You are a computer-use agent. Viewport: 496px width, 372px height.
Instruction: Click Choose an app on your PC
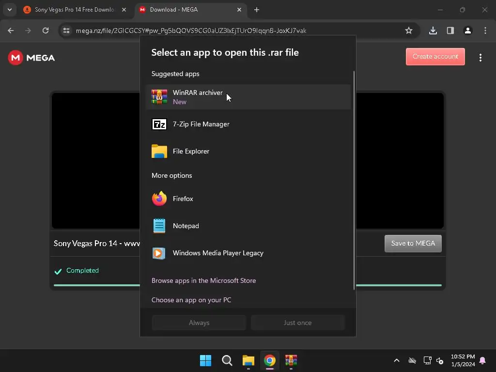(191, 300)
